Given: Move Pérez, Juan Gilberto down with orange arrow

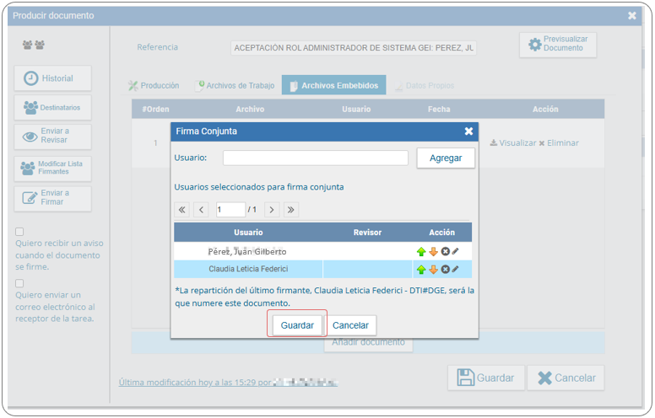Looking at the screenshot, I should tap(433, 252).
